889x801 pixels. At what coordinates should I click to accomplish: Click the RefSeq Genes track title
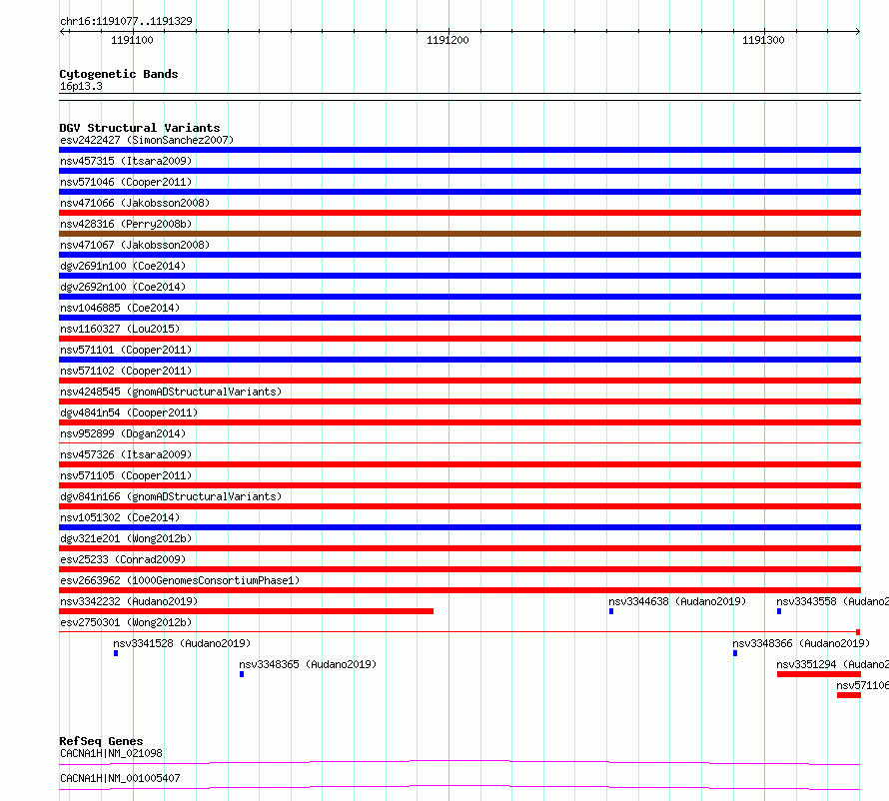click(x=101, y=741)
